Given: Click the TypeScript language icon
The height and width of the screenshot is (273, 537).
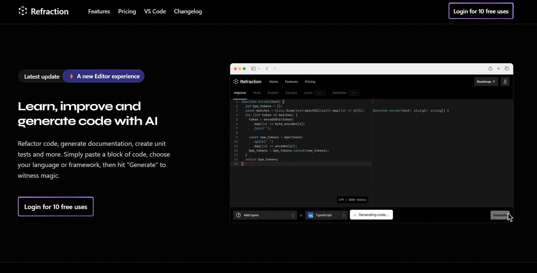Looking at the screenshot, I should (x=310, y=215).
